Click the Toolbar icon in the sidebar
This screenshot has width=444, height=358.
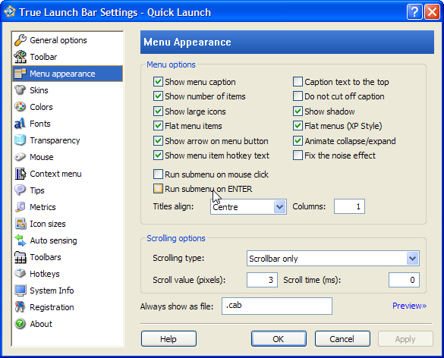[x=20, y=57]
